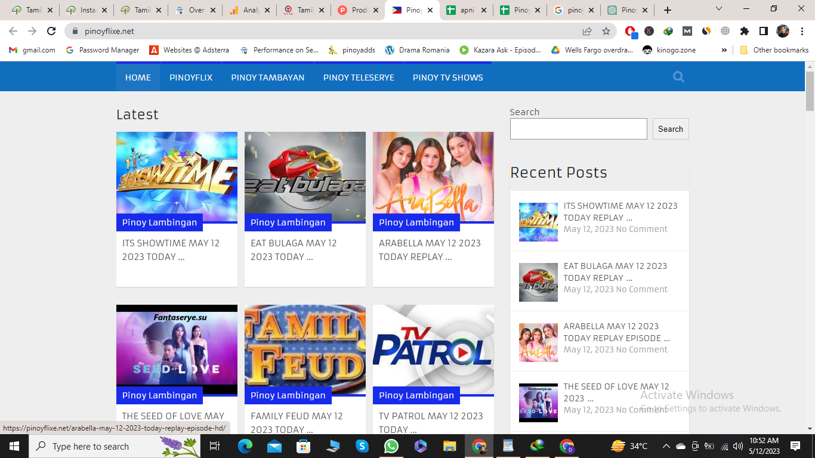Viewport: 815px width, 458px height.
Task: Open the orange and blue swirl extension
Action: click(x=706, y=31)
